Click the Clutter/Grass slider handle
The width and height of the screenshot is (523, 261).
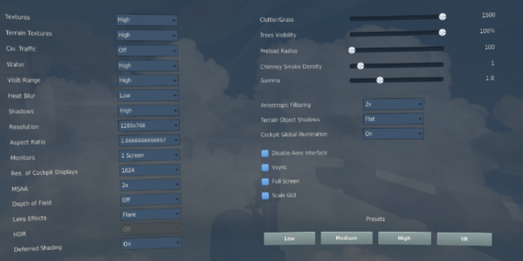click(x=442, y=17)
